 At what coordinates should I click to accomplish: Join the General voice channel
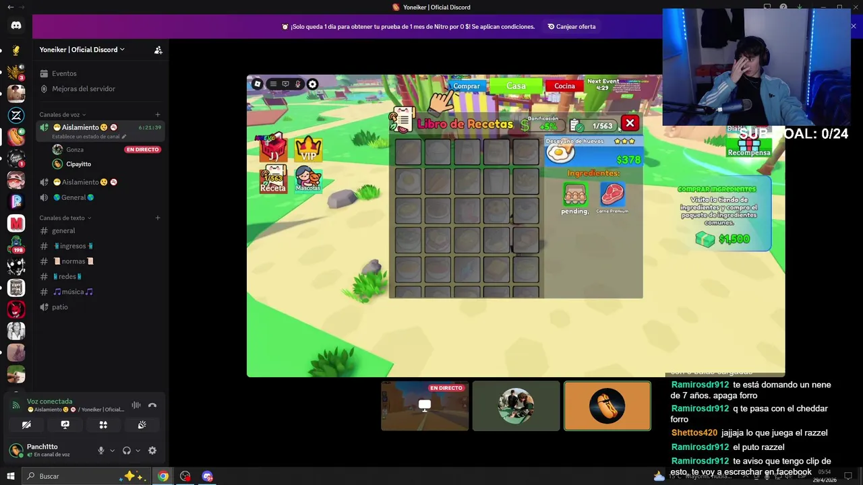[x=100, y=197]
